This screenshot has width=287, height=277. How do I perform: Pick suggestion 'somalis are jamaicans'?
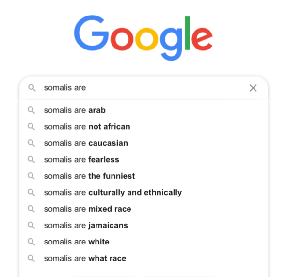143,226
